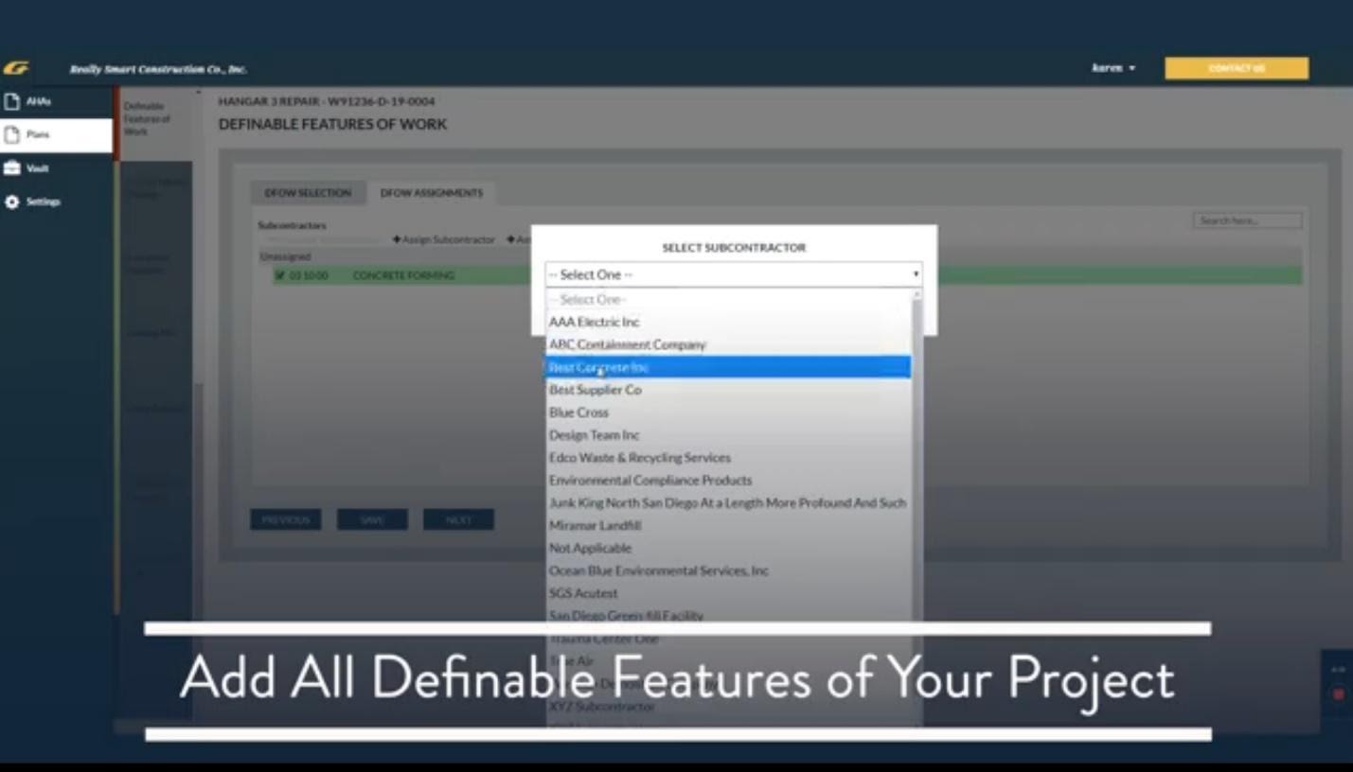Toggle the Concrete Forming row checkbox
This screenshot has height=772, width=1353.
point(279,275)
